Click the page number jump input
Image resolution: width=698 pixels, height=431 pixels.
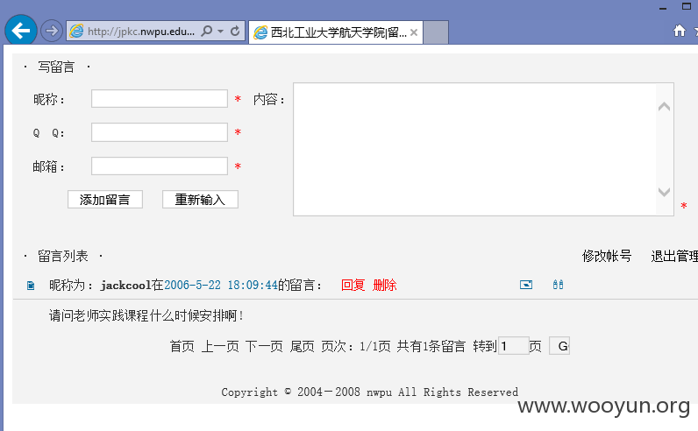[x=513, y=346]
